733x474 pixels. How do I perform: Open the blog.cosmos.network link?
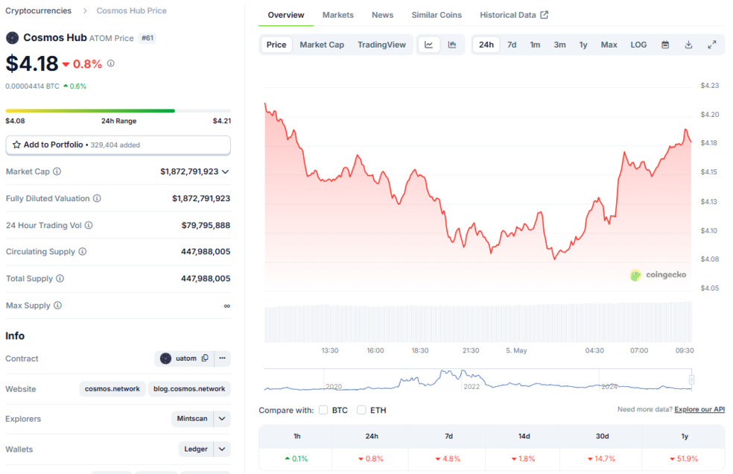[189, 389]
